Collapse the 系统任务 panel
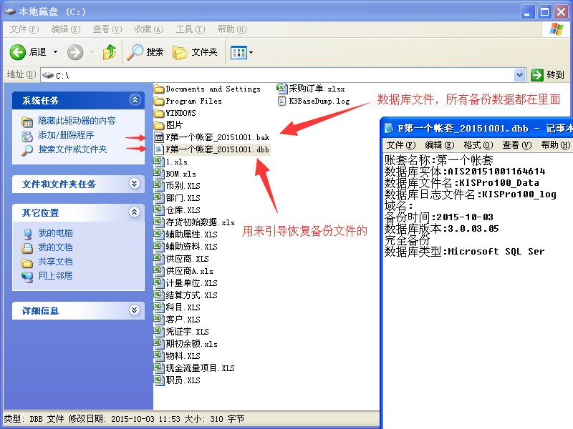Screen dimensions: 573x429 click(x=135, y=99)
